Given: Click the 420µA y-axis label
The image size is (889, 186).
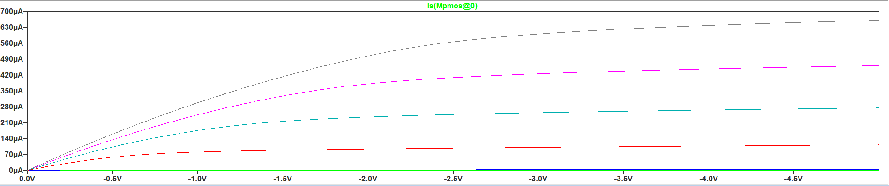Looking at the screenshot, I should (12, 75).
